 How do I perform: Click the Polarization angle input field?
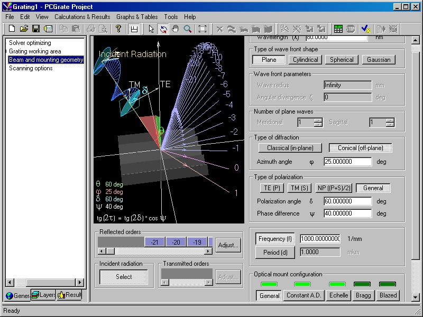point(347,201)
